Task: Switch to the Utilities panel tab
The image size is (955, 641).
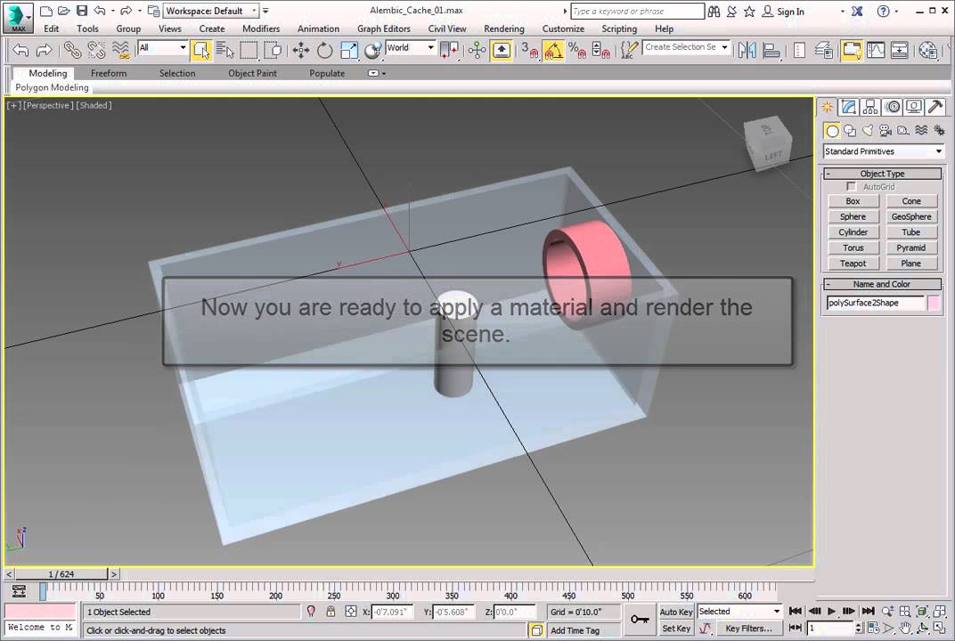Action: coord(935,107)
